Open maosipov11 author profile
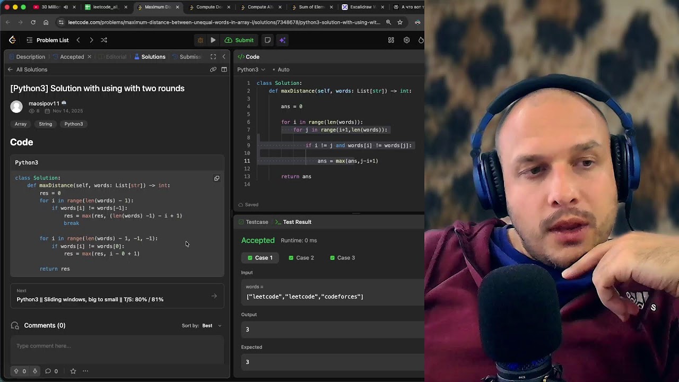 click(x=44, y=103)
